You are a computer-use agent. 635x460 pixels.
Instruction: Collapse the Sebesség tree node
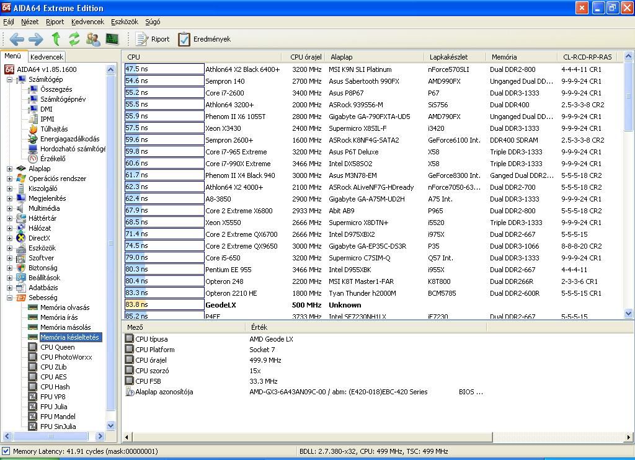click(x=9, y=298)
